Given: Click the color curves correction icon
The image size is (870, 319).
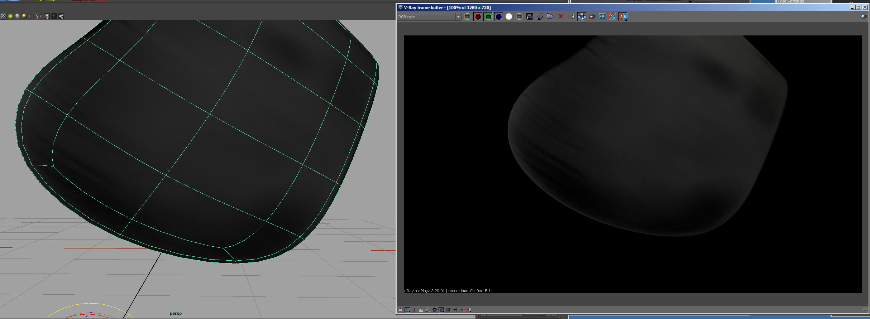Looking at the screenshot, I should [x=428, y=310].
